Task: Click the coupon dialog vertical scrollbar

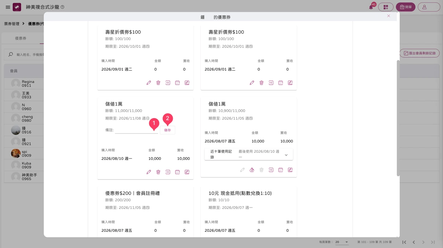Action: tap(398, 118)
